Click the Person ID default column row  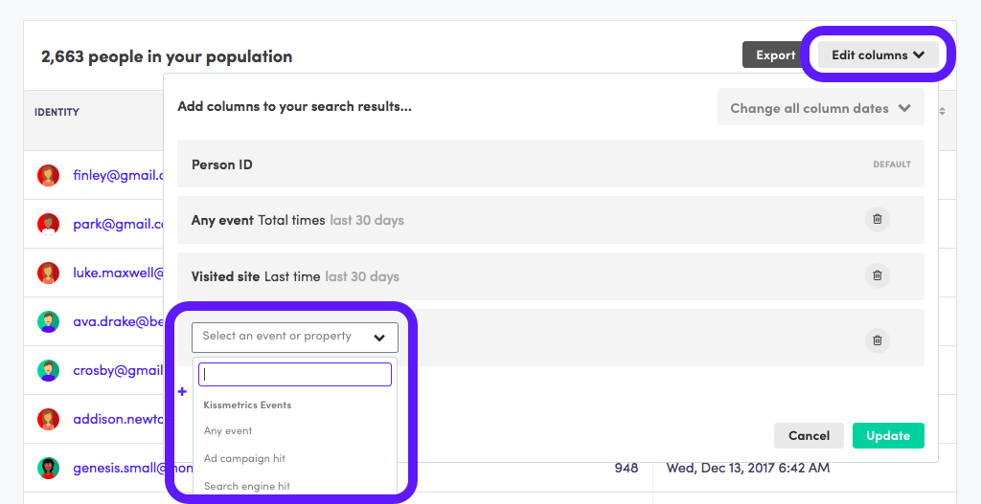(551, 164)
